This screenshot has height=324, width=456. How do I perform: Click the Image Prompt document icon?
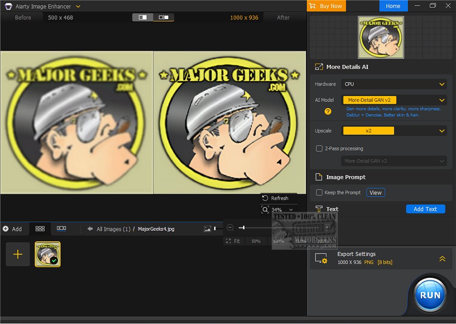click(x=319, y=177)
